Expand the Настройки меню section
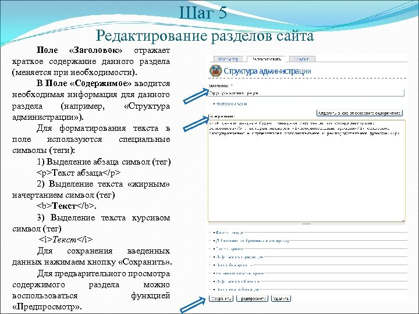Screen dimensions: 419x314 point(231,104)
